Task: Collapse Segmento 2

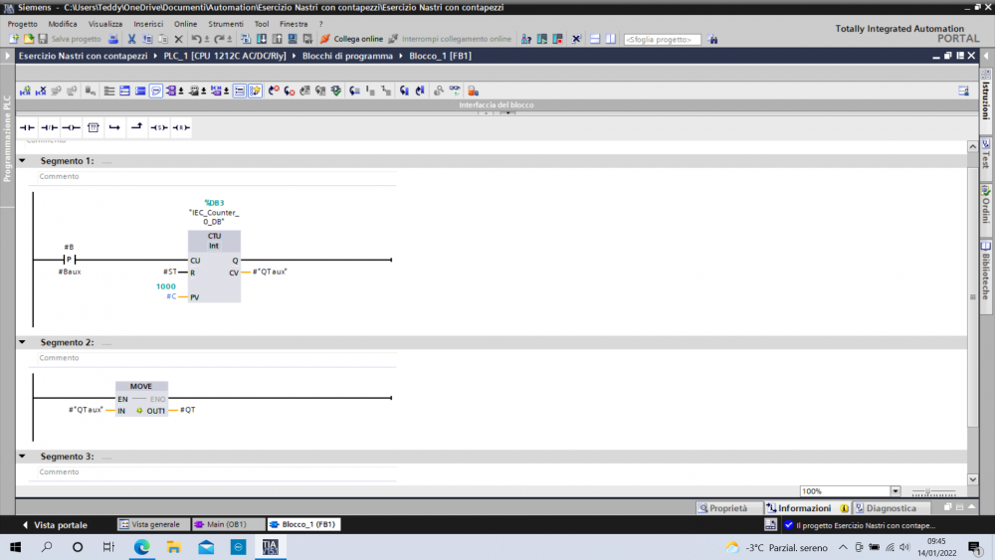Action: [x=22, y=342]
